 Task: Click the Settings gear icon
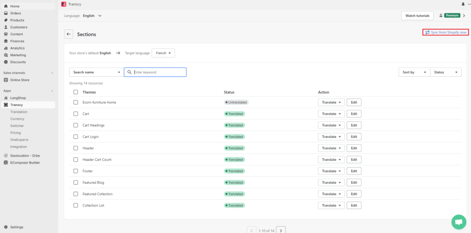[6, 227]
